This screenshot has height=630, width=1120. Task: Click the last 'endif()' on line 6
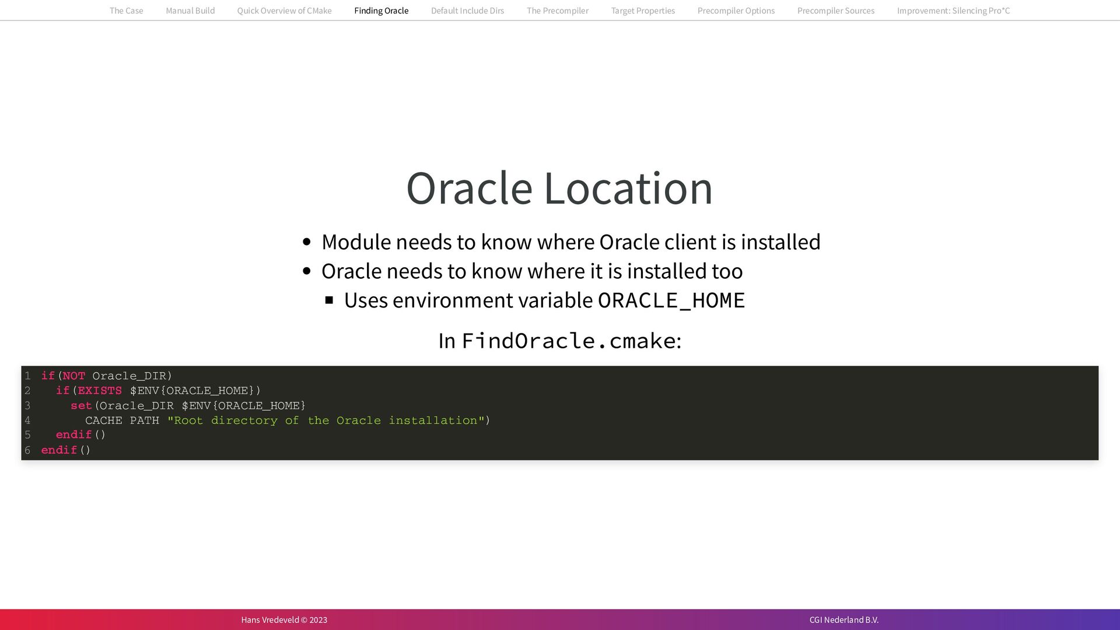click(x=66, y=450)
